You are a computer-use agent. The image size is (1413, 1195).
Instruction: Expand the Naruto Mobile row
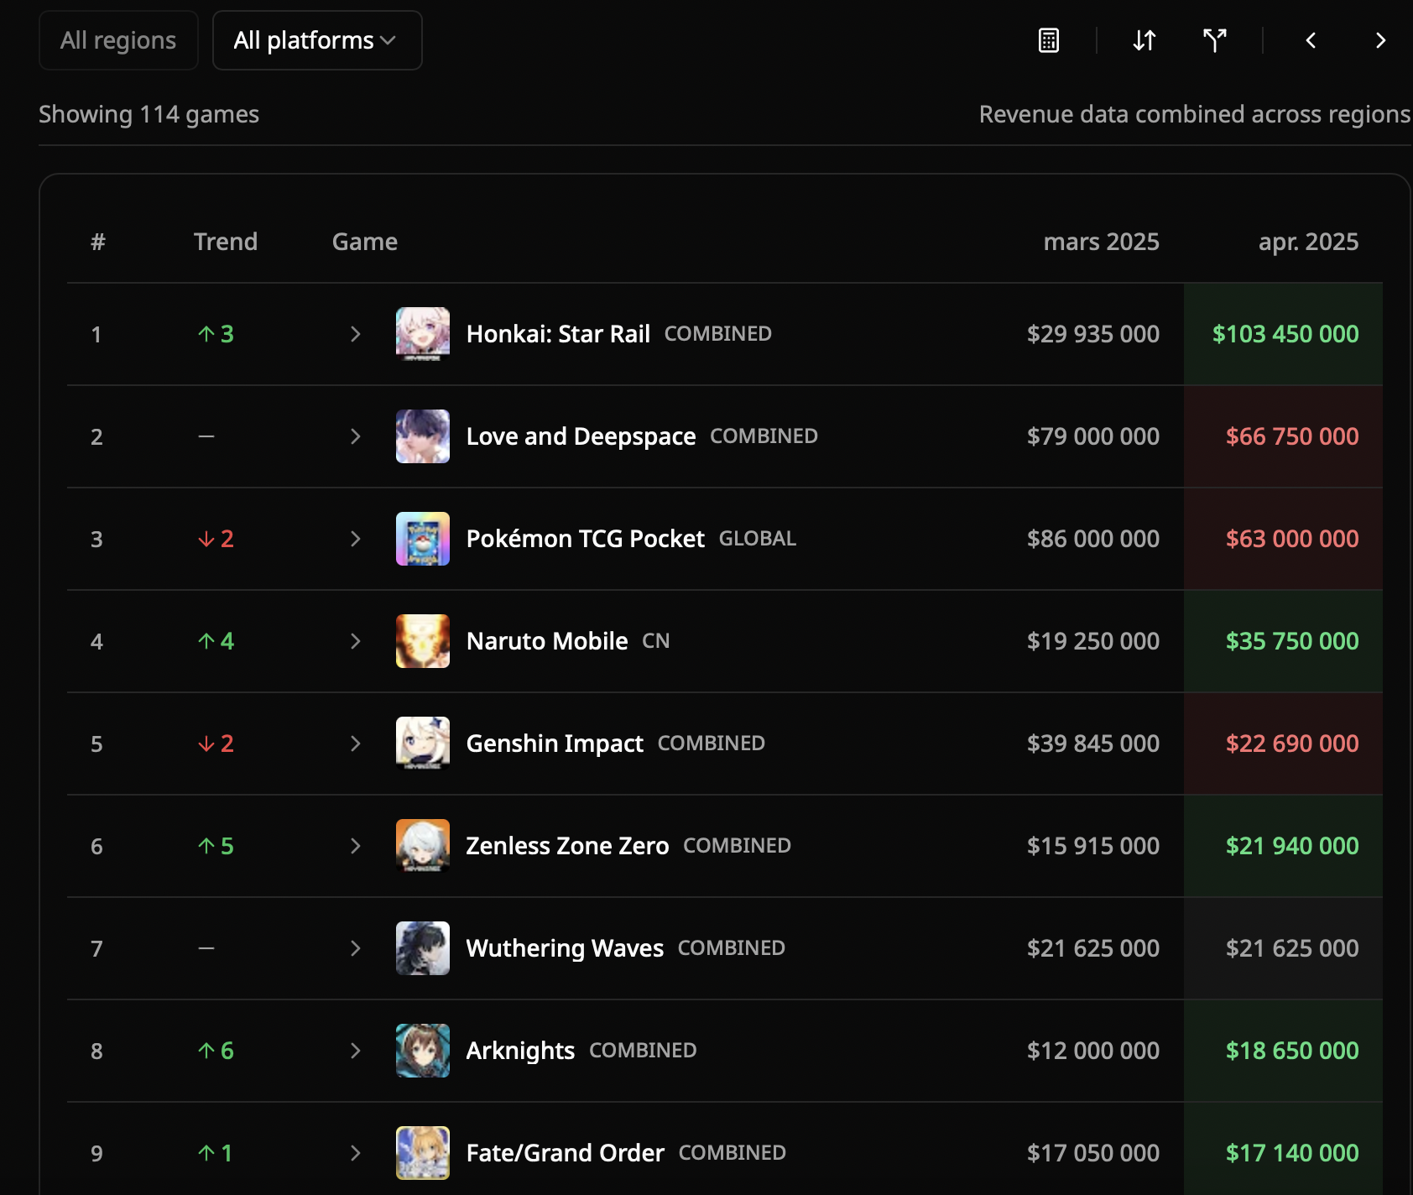point(355,641)
